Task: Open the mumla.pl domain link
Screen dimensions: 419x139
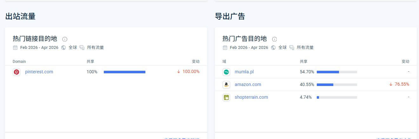Action: 244,72
